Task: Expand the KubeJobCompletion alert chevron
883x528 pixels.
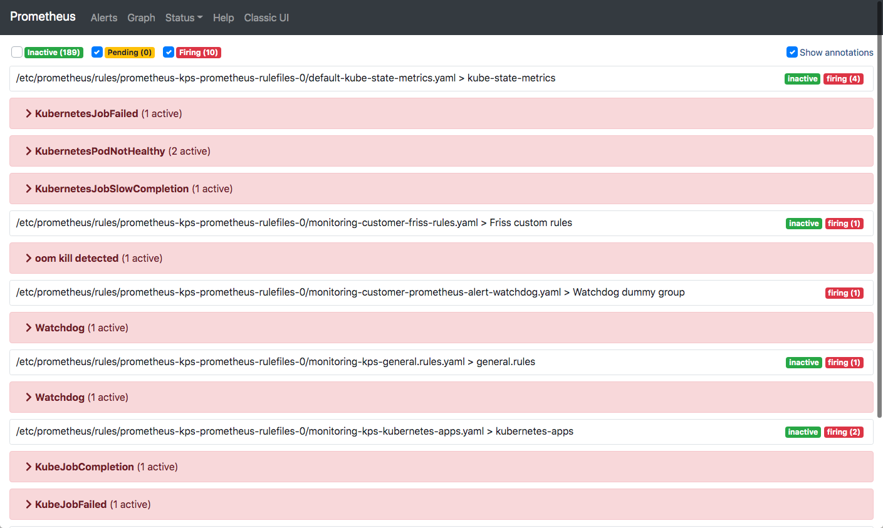Action: tap(29, 467)
